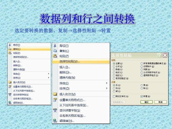Click the help question mark in 选择性粘贴 dialog

pos(160,55)
